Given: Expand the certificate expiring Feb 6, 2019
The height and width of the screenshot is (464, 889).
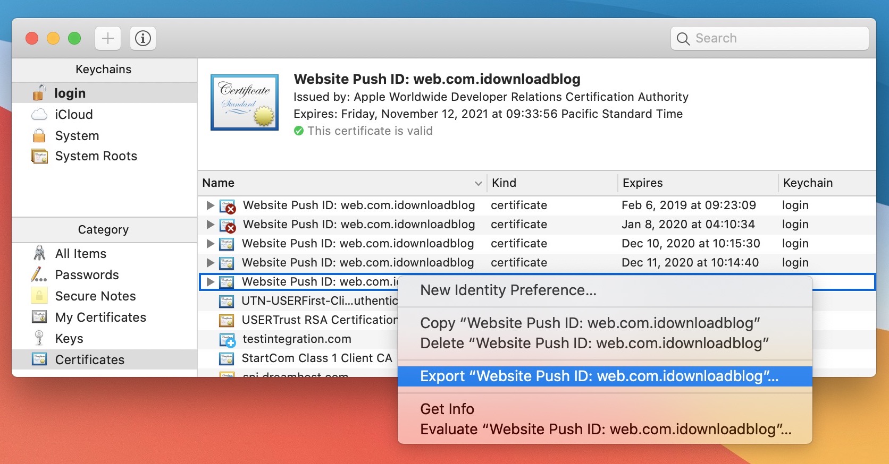Looking at the screenshot, I should pos(210,205).
